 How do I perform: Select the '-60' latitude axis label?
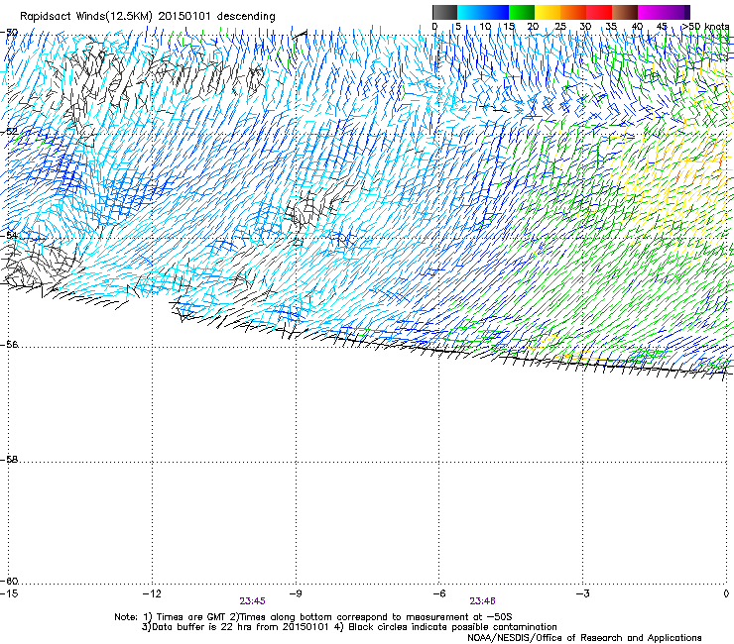[x=9, y=582]
